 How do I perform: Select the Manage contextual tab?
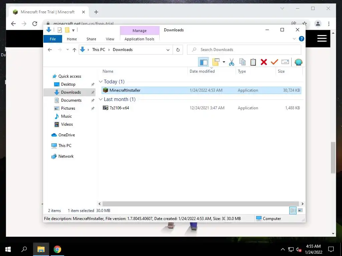(140, 31)
